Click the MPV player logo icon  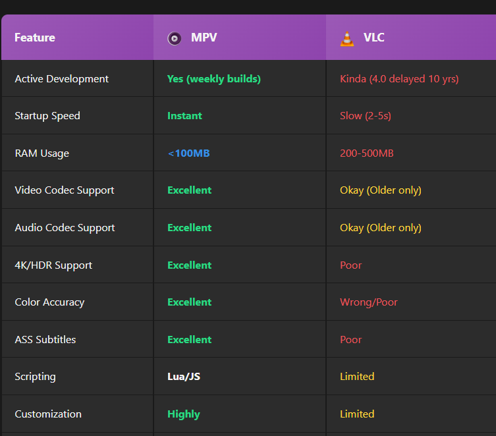175,39
